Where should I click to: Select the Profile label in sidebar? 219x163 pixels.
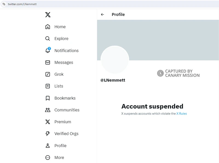(60, 146)
